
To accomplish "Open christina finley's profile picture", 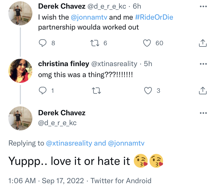I will click(x=20, y=71).
